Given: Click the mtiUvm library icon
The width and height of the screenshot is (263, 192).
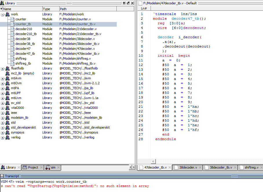Looking at the screenshot, I should (x=8, y=98).
